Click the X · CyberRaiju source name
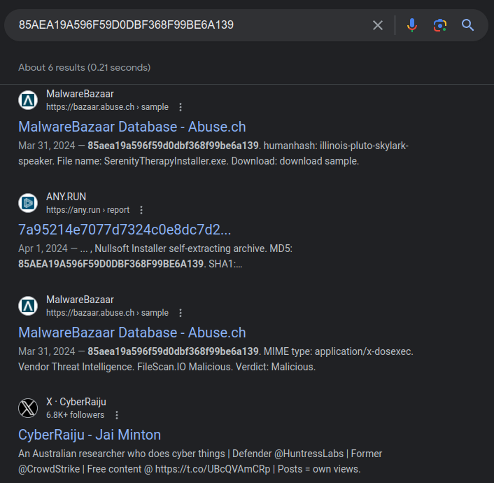This screenshot has width=494, height=483. tap(76, 402)
